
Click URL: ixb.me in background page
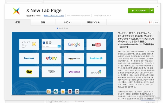79,101
